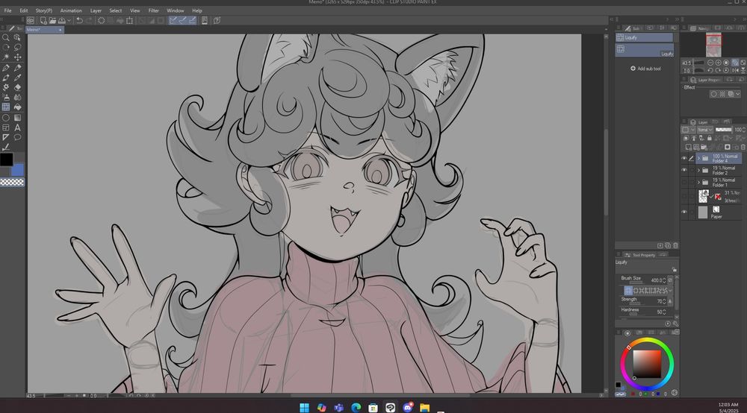Show the Folder 1 layer visibility box
This screenshot has width=747, height=413.
pos(684,182)
